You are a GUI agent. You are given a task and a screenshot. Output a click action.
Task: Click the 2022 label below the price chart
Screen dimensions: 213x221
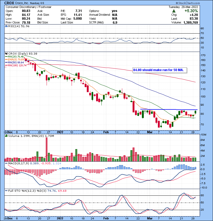coord(60,132)
